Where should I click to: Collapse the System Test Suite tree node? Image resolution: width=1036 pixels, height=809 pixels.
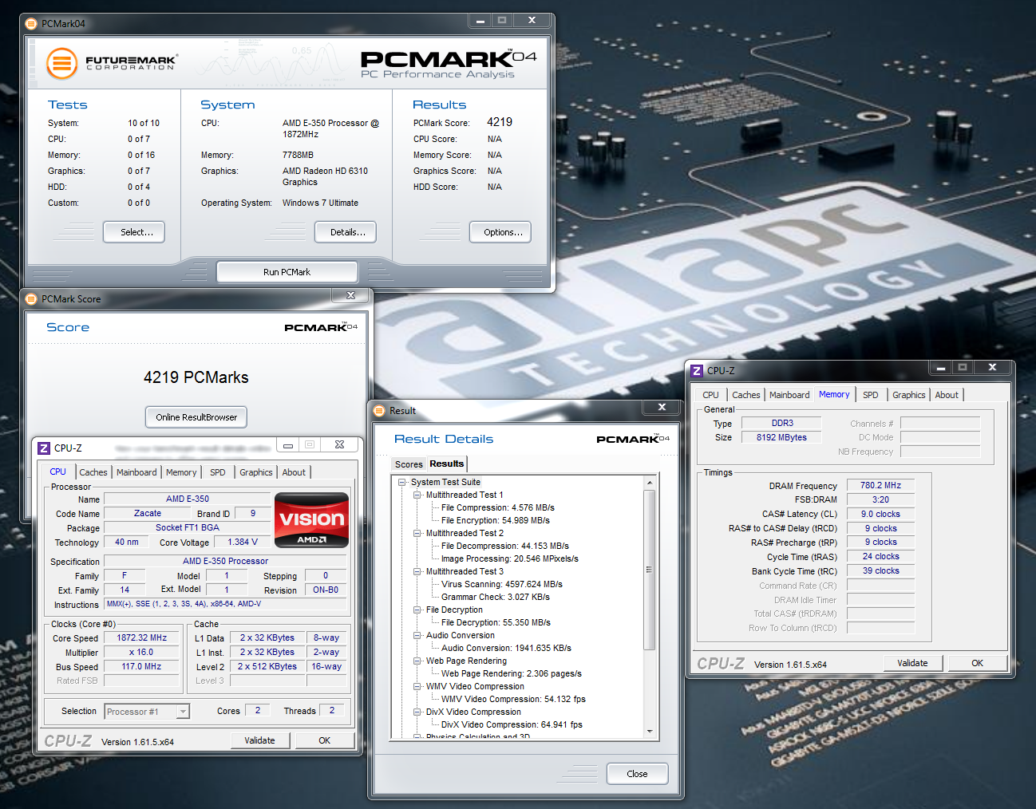pos(402,482)
